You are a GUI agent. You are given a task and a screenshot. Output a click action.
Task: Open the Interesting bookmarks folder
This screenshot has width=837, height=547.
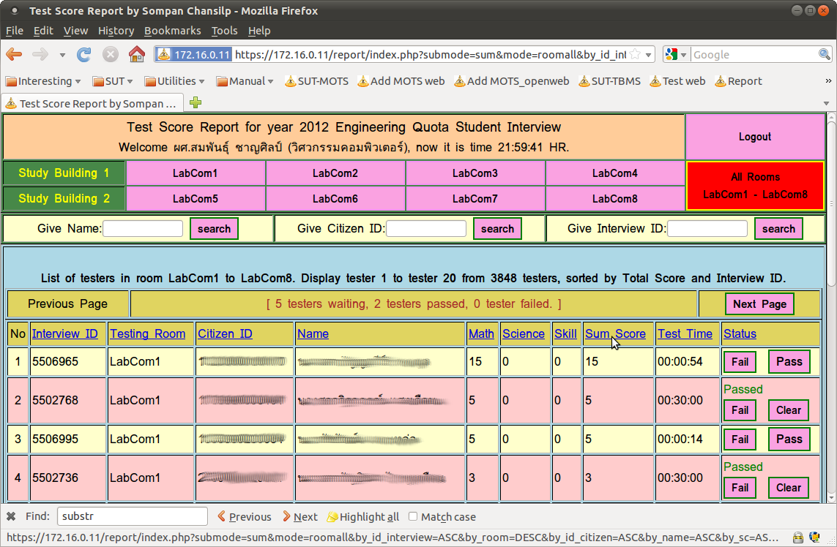(x=43, y=81)
